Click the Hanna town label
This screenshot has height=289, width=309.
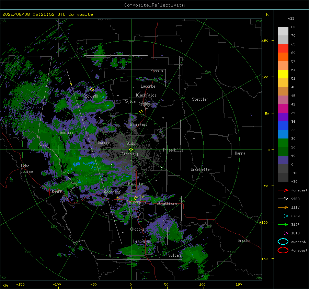tap(240, 153)
